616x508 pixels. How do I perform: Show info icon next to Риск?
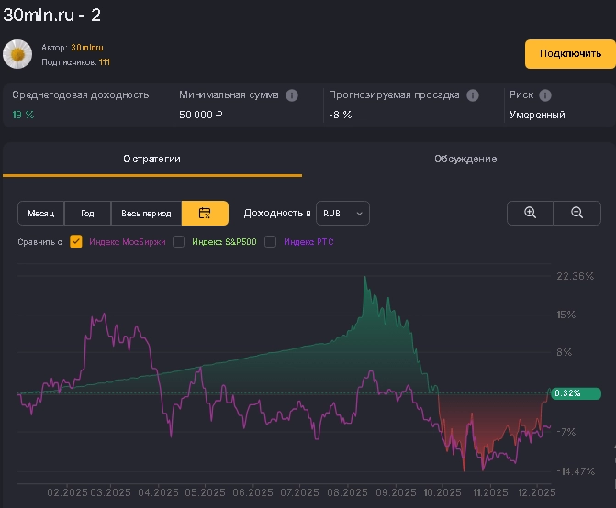pyautogui.click(x=545, y=94)
